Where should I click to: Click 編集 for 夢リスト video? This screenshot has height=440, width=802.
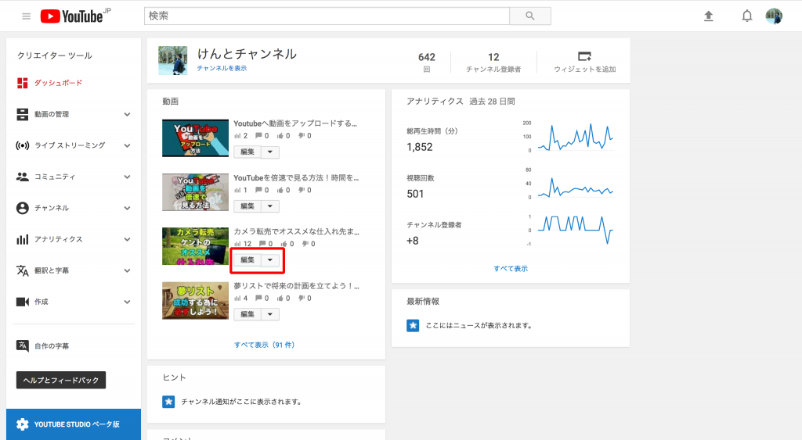[247, 314]
